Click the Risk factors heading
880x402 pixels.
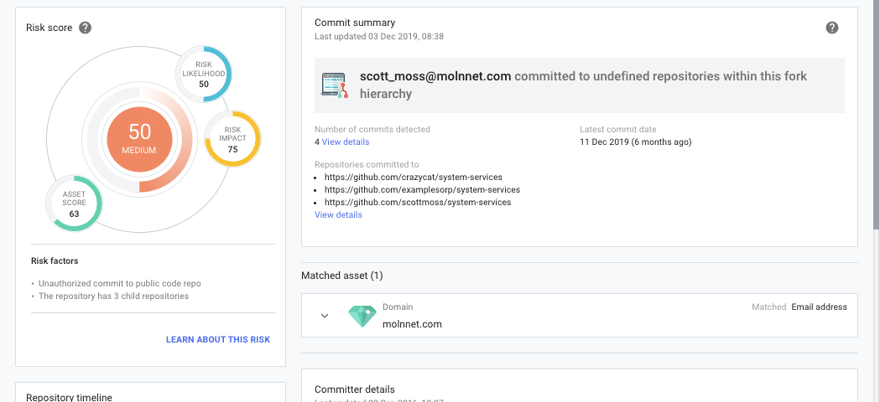tap(55, 260)
